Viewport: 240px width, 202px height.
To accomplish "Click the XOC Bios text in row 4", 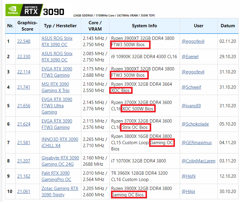I will (x=120, y=91).
